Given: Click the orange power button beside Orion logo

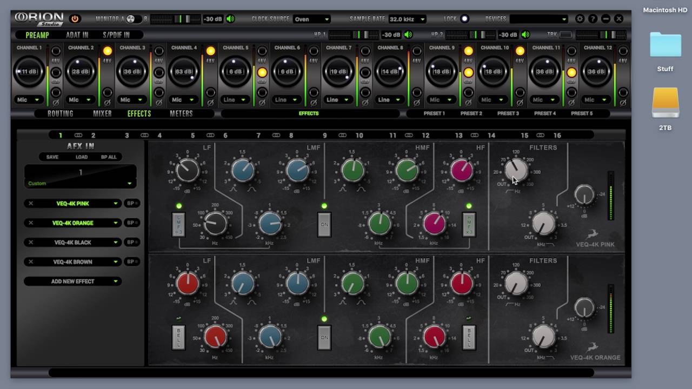Looking at the screenshot, I should click(x=75, y=19).
